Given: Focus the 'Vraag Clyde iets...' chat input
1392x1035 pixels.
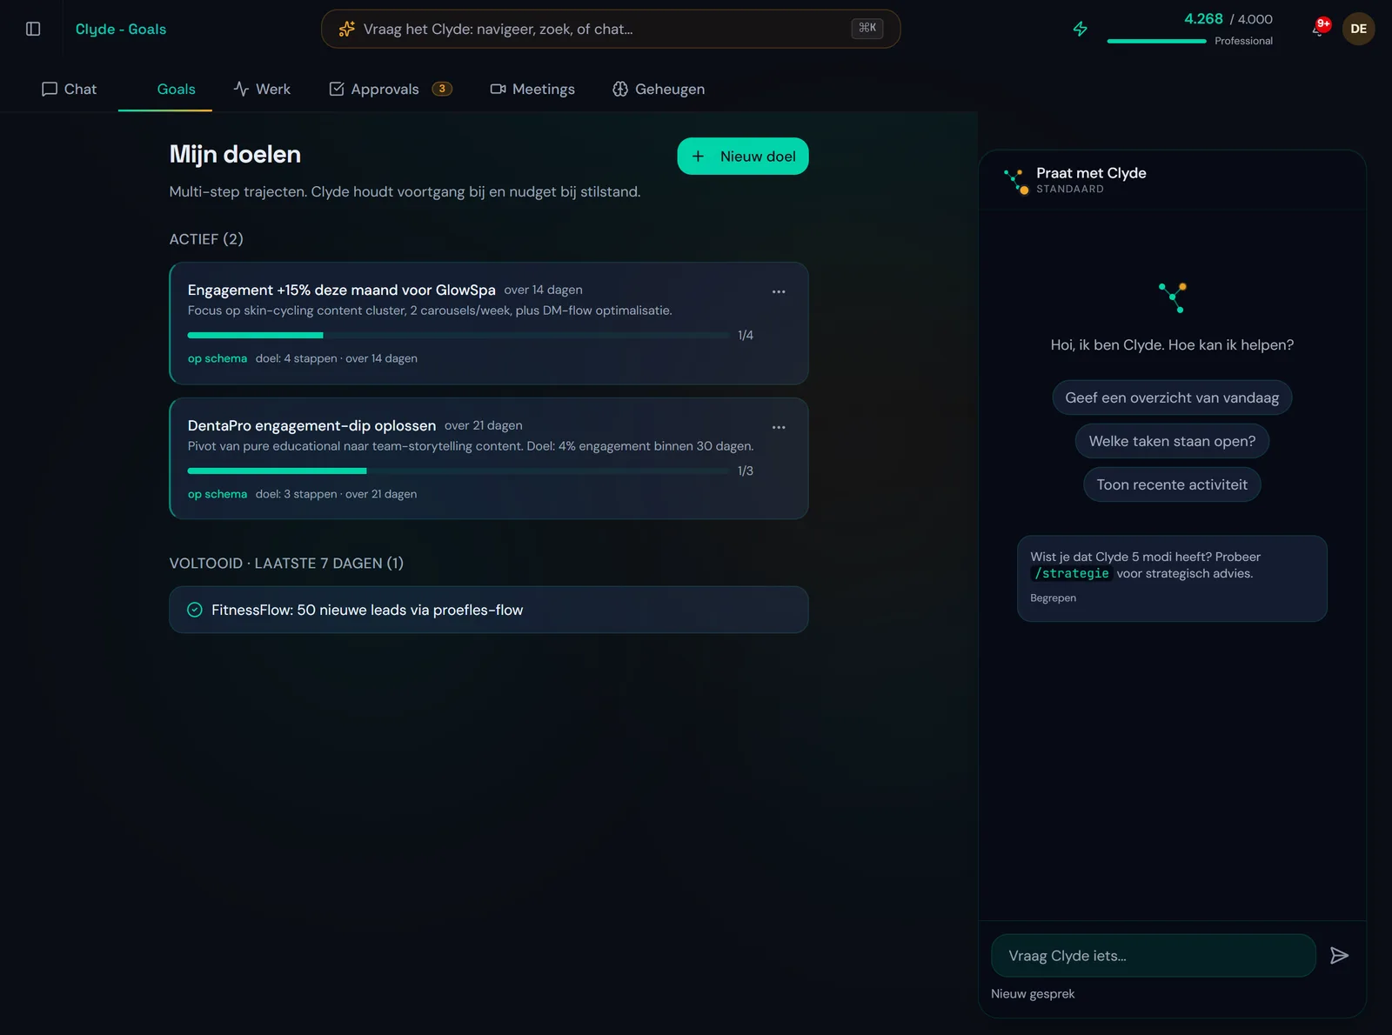Looking at the screenshot, I should [1153, 956].
